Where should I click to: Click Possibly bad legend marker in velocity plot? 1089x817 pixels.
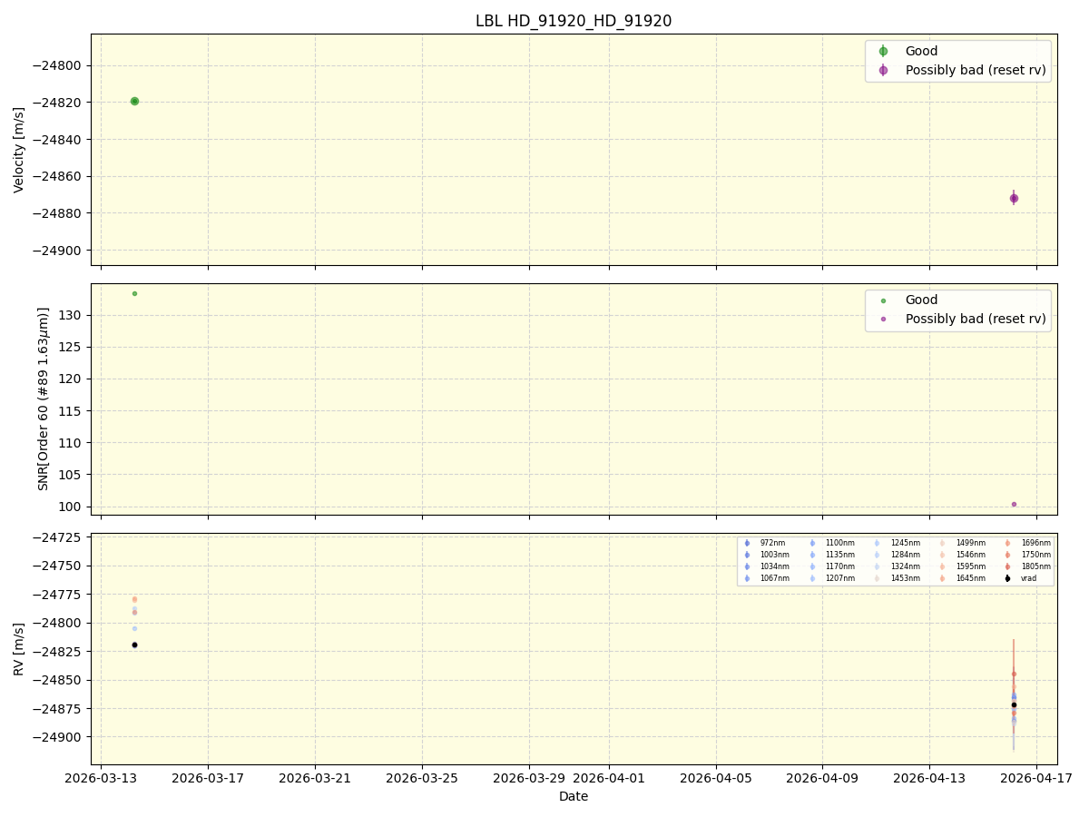[883, 70]
